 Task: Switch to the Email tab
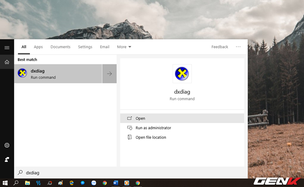(104, 47)
